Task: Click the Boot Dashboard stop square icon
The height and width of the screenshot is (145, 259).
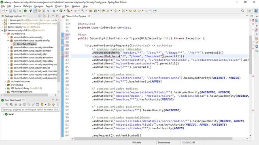Action: point(16,105)
